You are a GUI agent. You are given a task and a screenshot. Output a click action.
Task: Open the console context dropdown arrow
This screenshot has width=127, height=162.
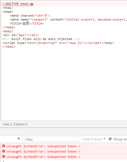click(x=19, y=139)
